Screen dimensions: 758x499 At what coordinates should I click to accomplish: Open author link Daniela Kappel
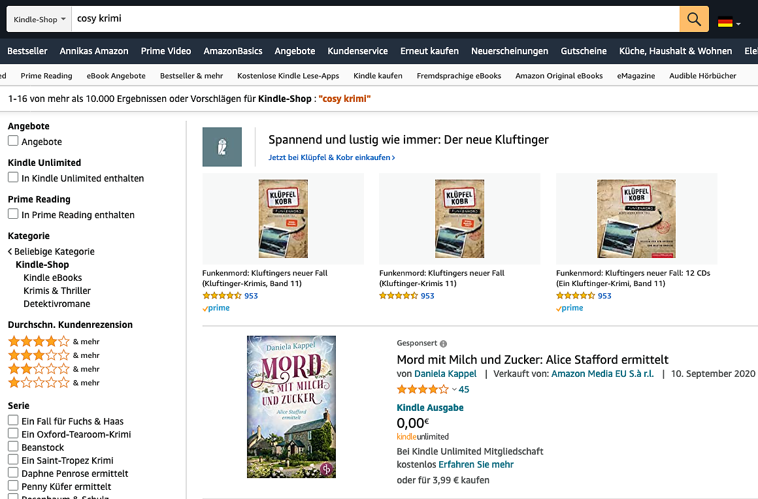point(445,374)
